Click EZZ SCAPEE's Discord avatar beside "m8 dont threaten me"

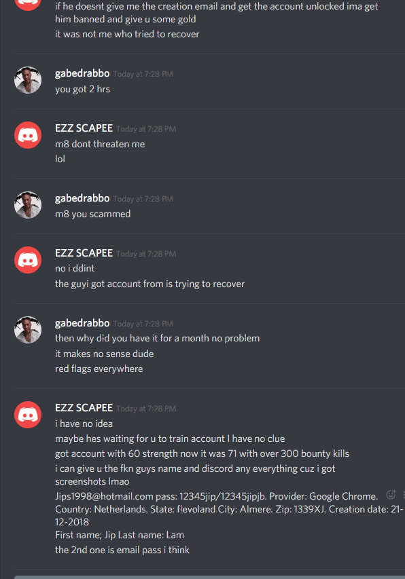tap(28, 135)
